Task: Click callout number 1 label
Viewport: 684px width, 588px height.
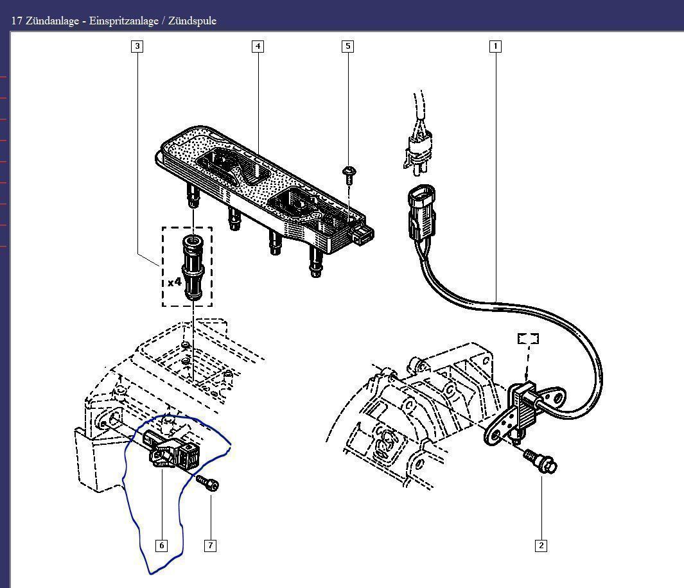Action: 495,46
